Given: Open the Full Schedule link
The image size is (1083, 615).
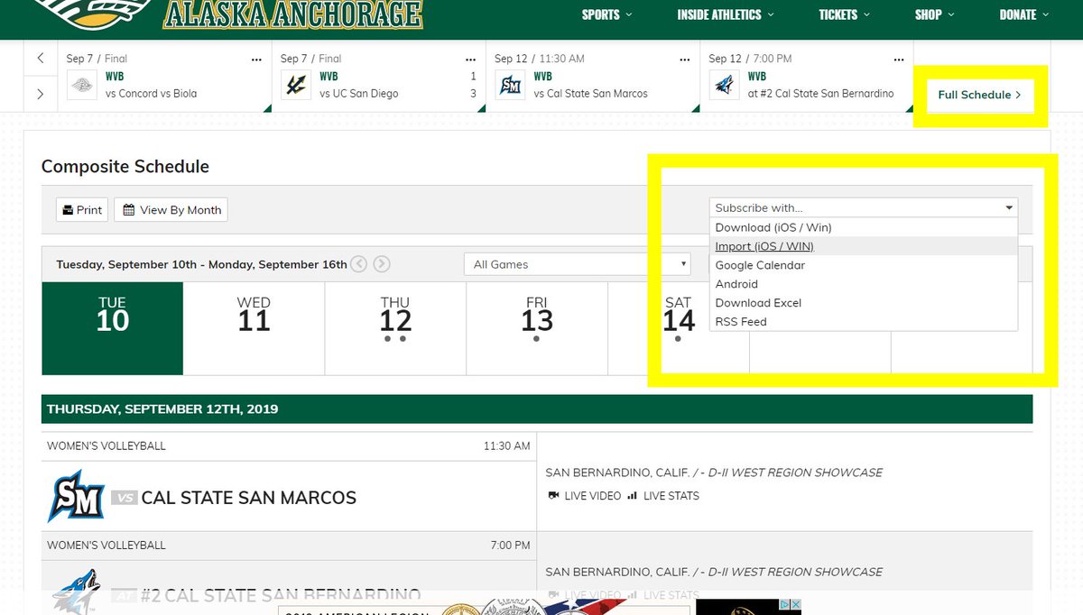Looking at the screenshot, I should click(979, 95).
